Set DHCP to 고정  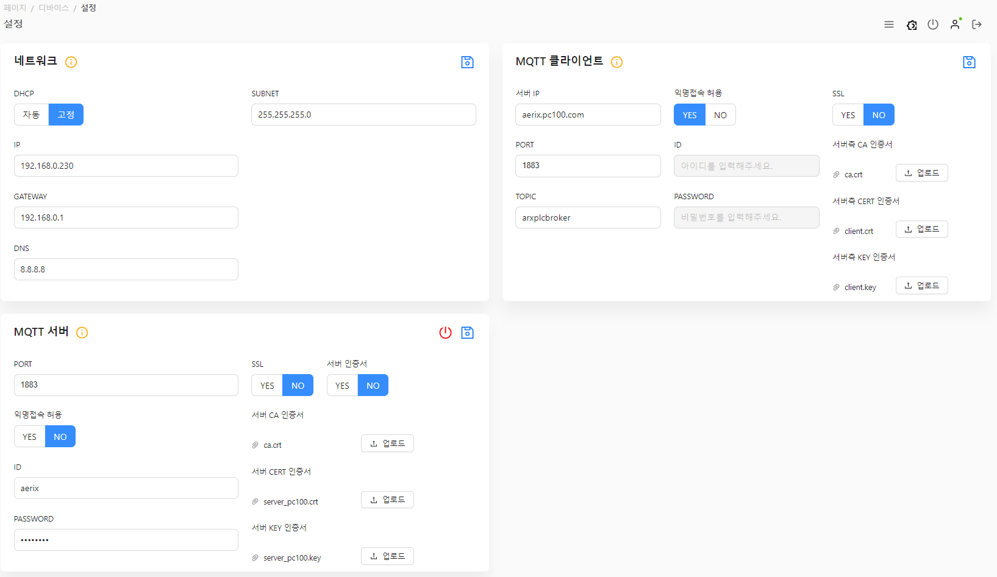(x=66, y=115)
